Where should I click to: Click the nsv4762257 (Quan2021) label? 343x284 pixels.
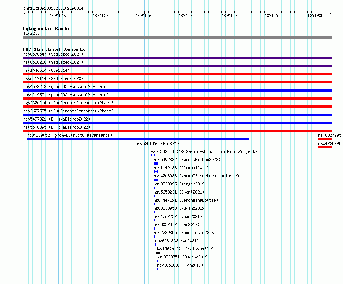[x=178, y=216]
